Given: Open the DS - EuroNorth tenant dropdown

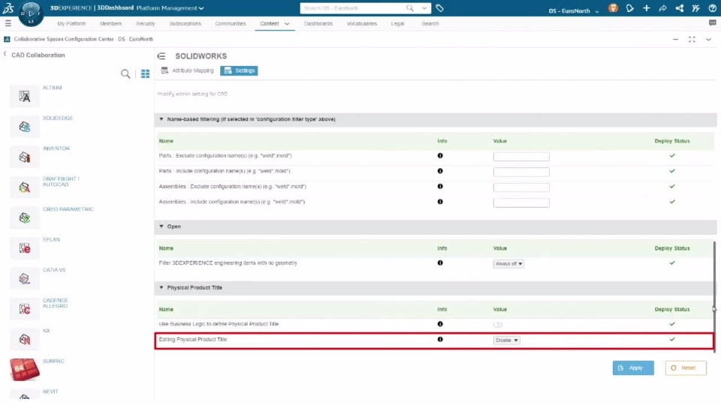Looking at the screenshot, I should (x=573, y=10).
